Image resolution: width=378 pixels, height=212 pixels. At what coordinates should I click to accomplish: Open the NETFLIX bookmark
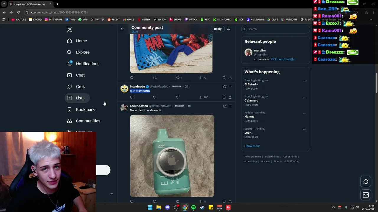coord(144,20)
